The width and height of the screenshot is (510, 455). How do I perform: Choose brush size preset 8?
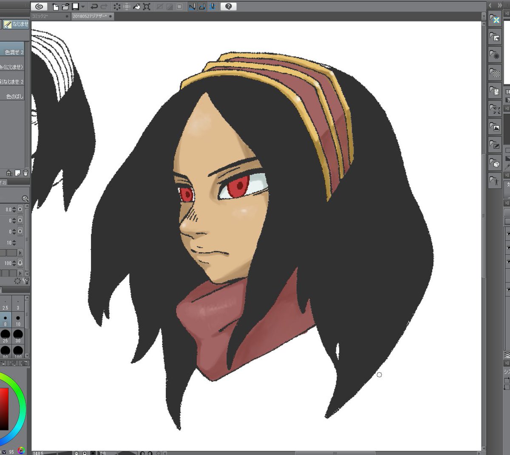tap(5, 320)
